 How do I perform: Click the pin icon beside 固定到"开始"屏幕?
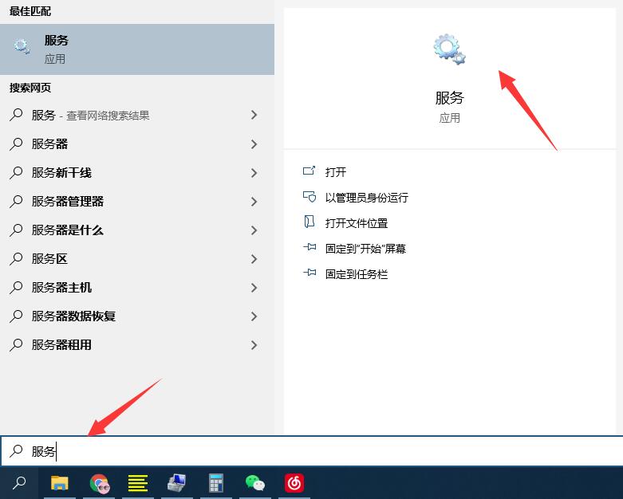[310, 247]
